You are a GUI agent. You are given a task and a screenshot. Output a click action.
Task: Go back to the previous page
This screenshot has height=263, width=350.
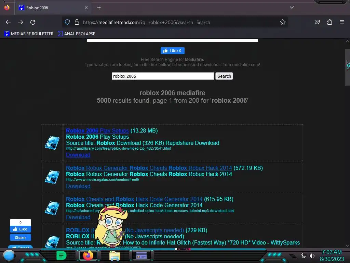8,22
